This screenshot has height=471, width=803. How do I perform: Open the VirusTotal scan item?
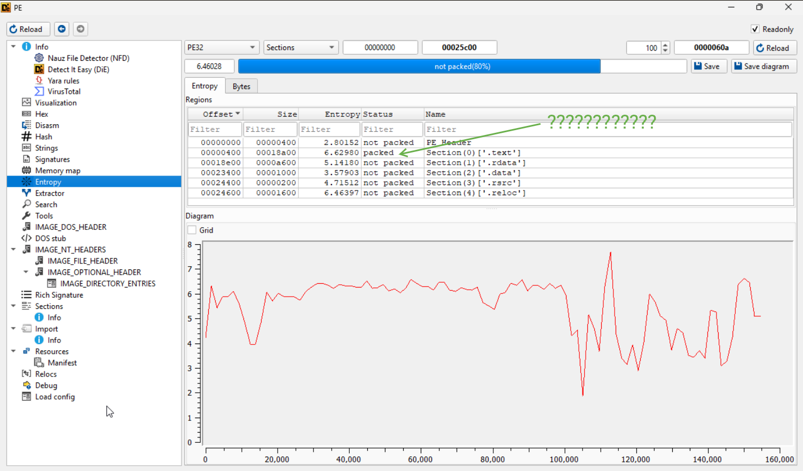[x=64, y=92]
